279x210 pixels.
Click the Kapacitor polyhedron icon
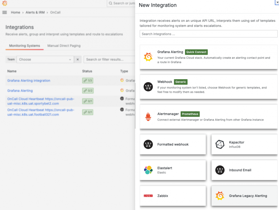pyautogui.click(x=220, y=144)
